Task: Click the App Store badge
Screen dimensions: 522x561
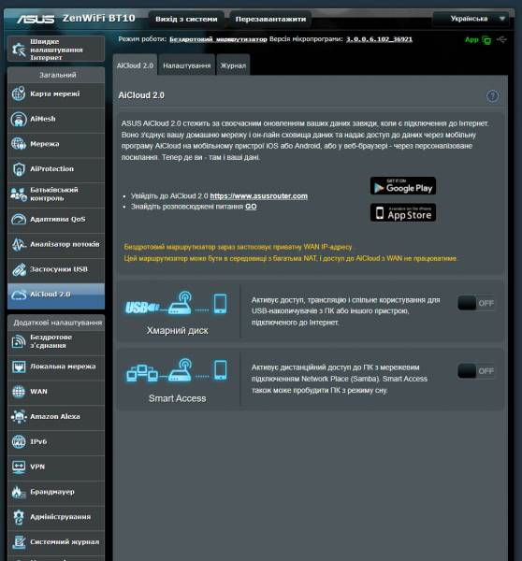Action: [x=403, y=212]
